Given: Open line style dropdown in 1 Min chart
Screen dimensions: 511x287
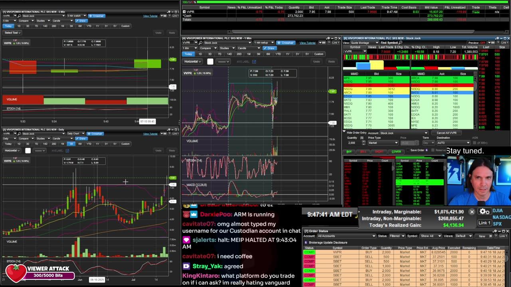Looking at the screenshot, I should (x=223, y=61).
